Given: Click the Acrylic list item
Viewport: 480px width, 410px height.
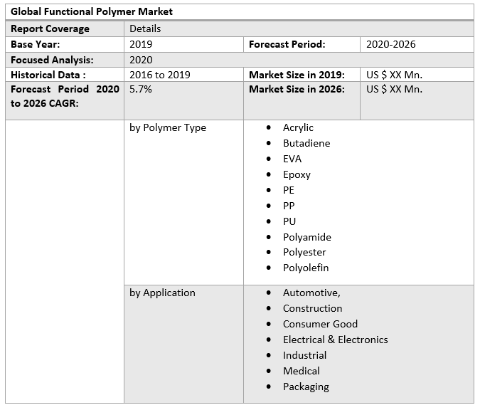Looking at the screenshot, I should pos(298,127).
